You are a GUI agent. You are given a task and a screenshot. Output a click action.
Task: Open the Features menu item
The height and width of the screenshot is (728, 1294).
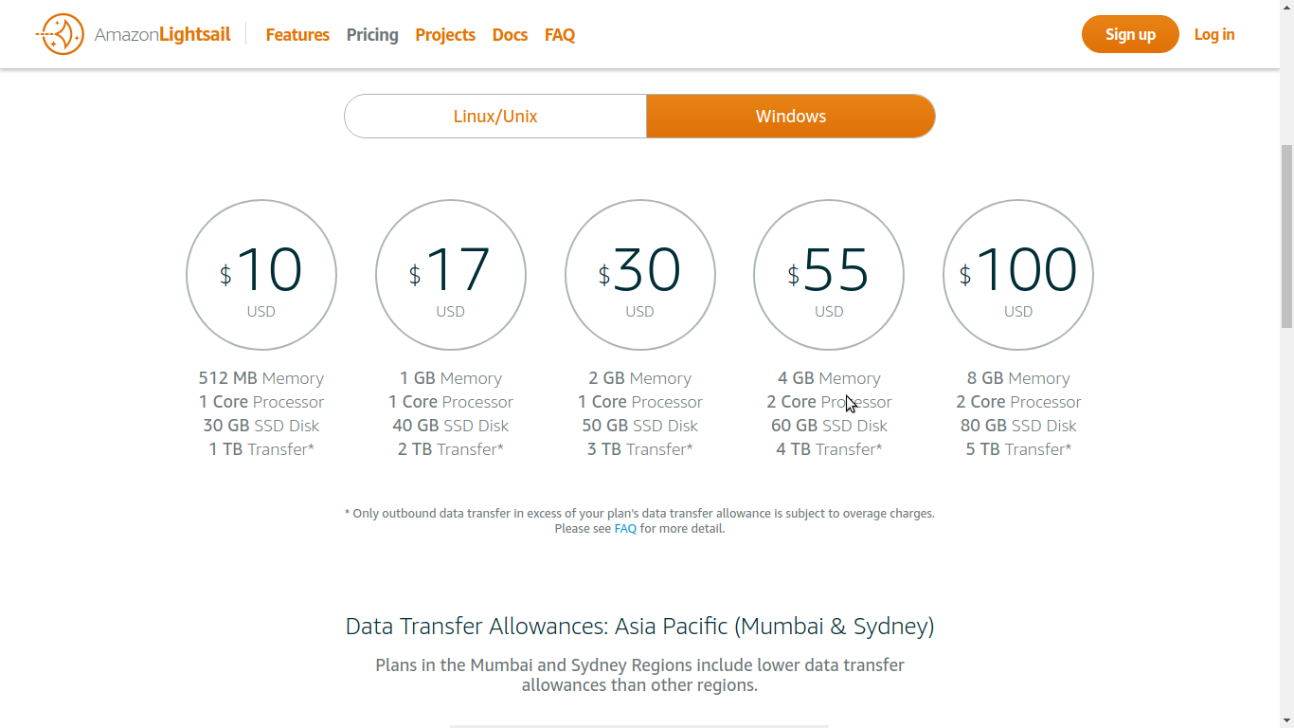297,35
